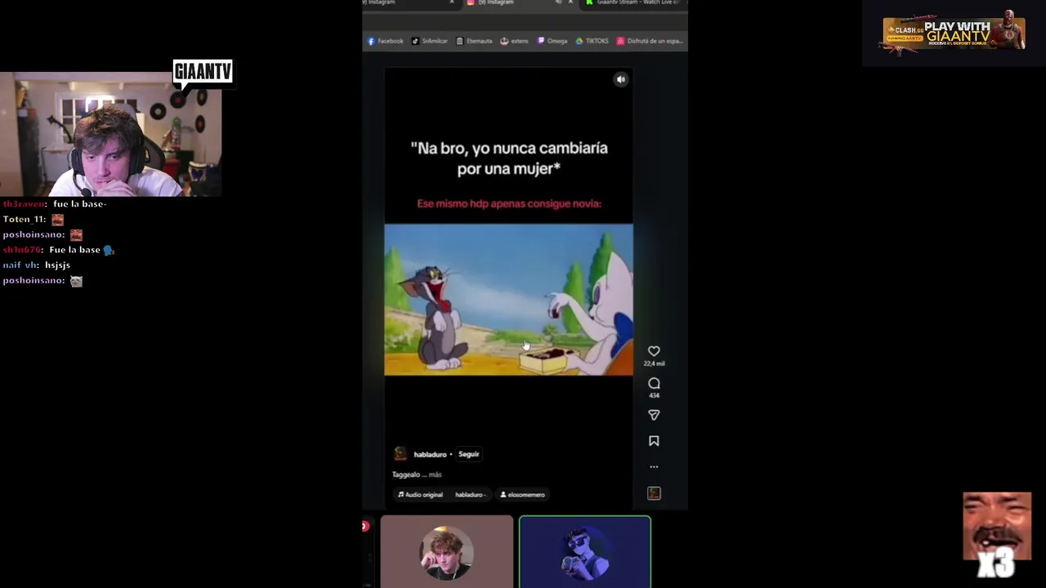This screenshot has width=1046, height=588.
Task: Click the '22,4 mil' likes count
Action: click(x=654, y=364)
